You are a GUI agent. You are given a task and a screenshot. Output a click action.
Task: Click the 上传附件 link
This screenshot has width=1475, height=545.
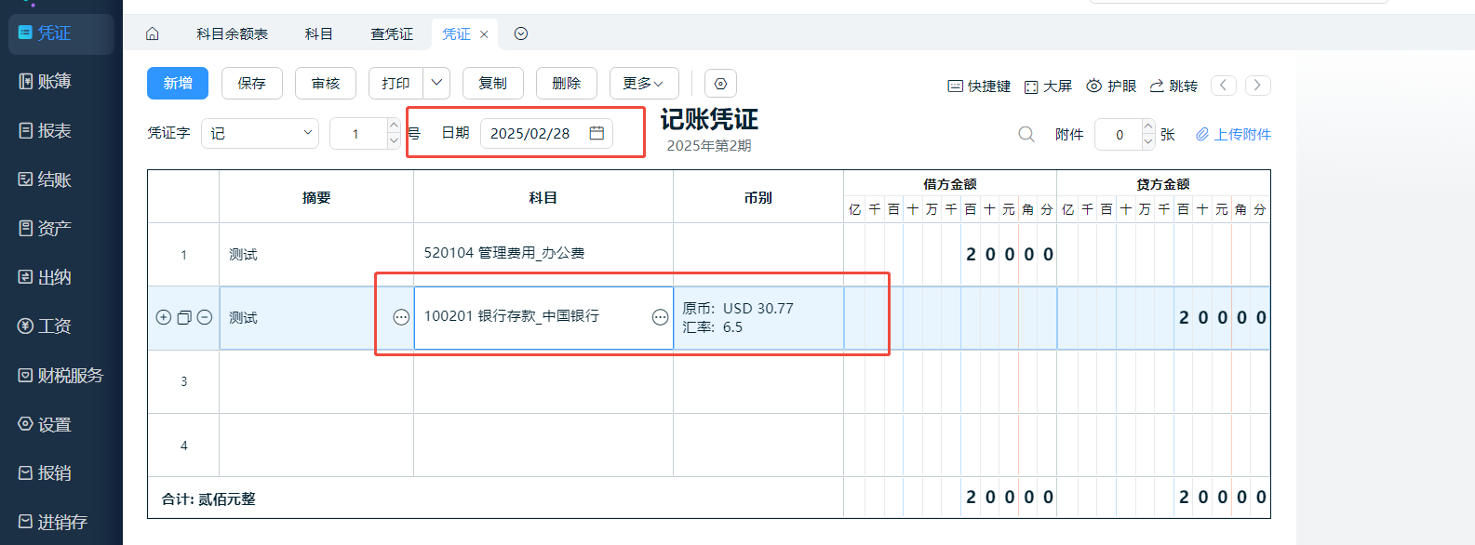pyautogui.click(x=1233, y=135)
